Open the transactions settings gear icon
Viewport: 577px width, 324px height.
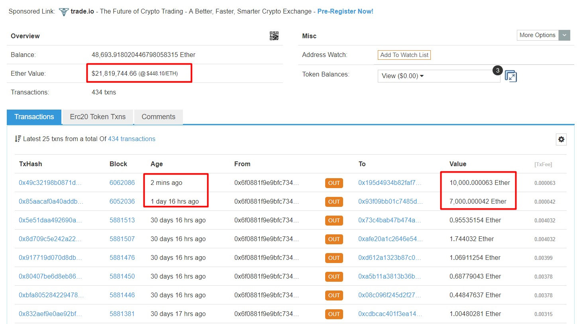tap(561, 139)
